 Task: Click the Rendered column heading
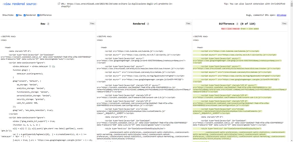[139, 24]
